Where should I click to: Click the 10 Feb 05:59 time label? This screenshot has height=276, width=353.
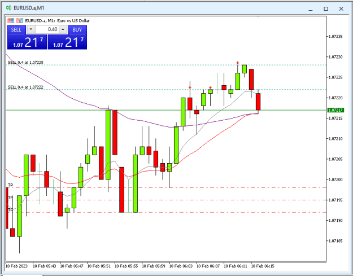tap(154, 266)
